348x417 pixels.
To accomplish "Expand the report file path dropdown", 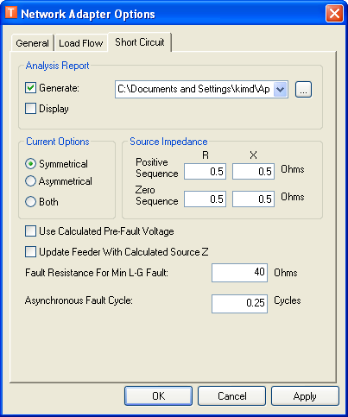I will coord(280,89).
